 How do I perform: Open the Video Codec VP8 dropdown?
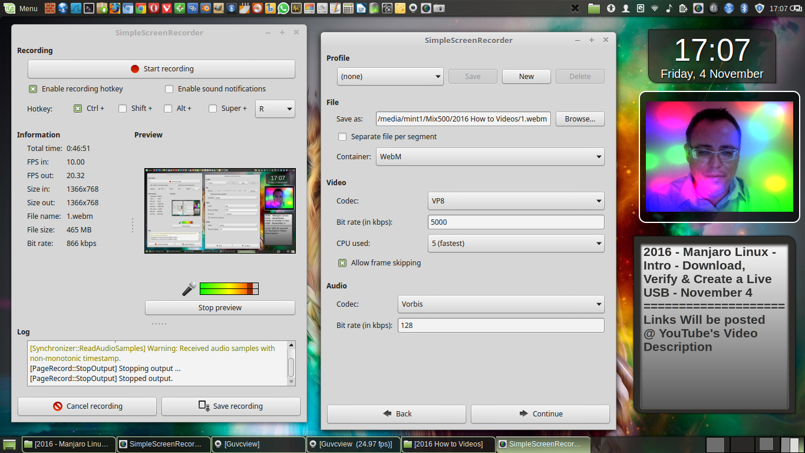(x=516, y=201)
